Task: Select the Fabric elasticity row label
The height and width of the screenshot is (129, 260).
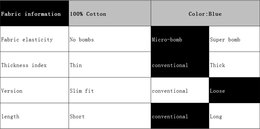Action: (x=34, y=39)
